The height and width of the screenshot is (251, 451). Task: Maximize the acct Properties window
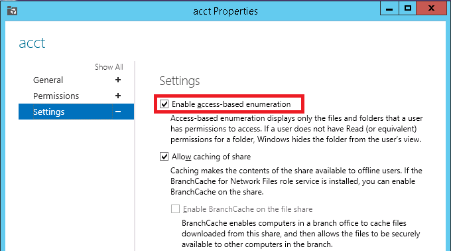click(x=408, y=9)
